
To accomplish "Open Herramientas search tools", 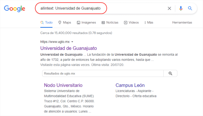I will click(182, 22).
